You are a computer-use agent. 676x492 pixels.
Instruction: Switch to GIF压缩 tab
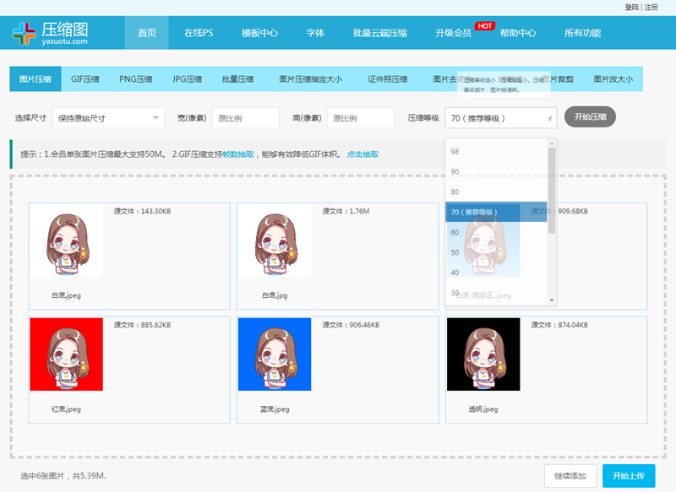(85, 79)
